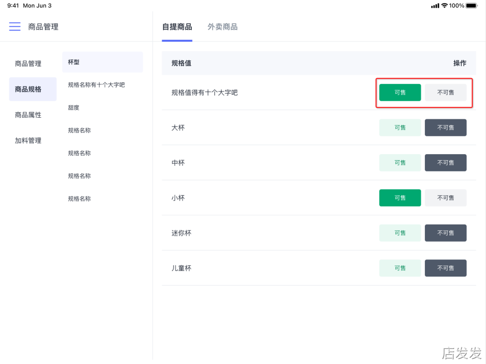
Task: Tap the battery icon in status bar
Action: [x=471, y=6]
